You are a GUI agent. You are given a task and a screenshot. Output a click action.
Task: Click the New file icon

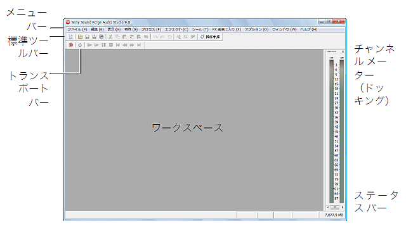[70, 37]
